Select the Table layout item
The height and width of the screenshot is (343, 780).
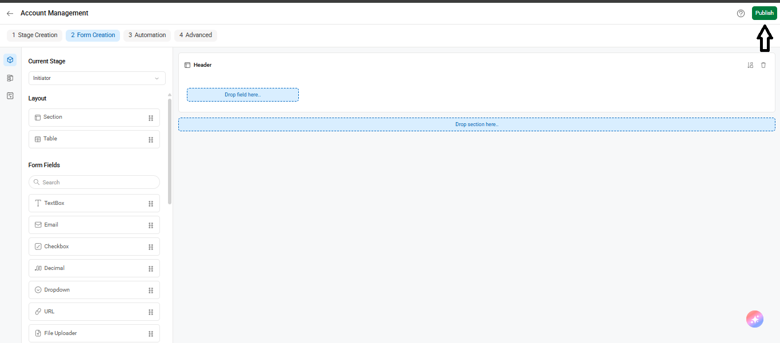point(94,139)
